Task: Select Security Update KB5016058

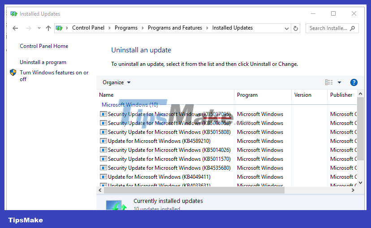Action: [169, 123]
